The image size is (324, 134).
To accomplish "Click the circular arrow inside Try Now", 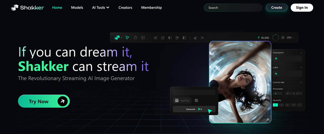I will (63, 101).
